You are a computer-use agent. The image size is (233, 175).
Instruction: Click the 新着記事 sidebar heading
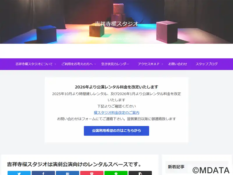(176, 167)
